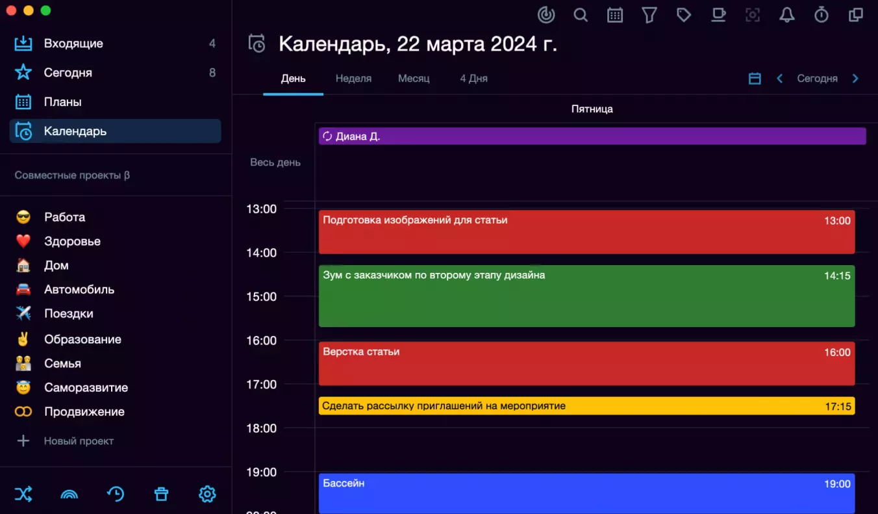Viewport: 878px width, 514px height.
Task: Open event Подготовка изображений для статьи
Action: [x=586, y=231]
